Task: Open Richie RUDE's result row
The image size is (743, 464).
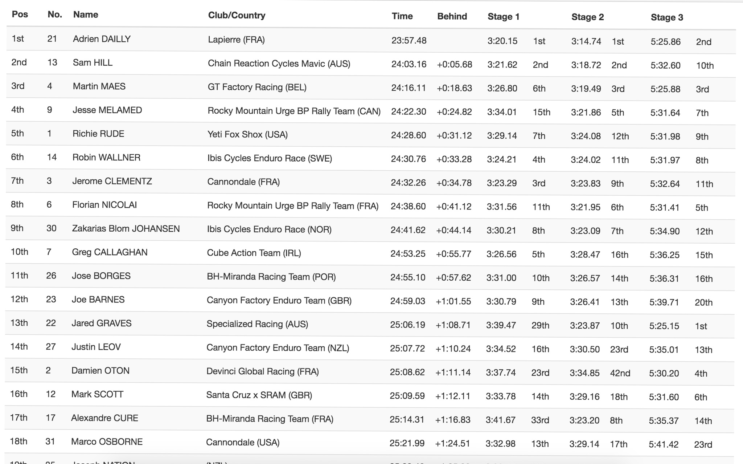Action: 98,134
